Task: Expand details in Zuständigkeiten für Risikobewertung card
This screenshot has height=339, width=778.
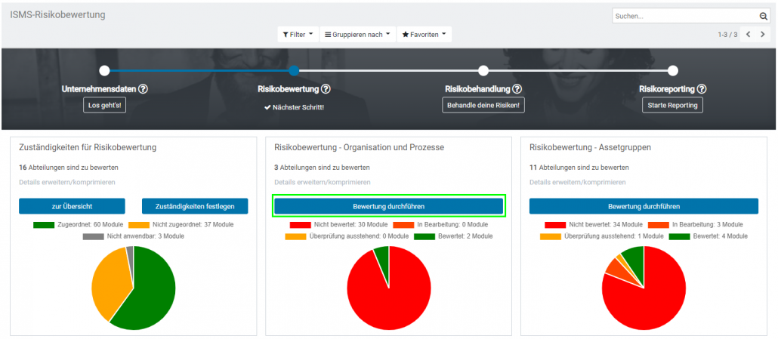Action: click(x=66, y=182)
